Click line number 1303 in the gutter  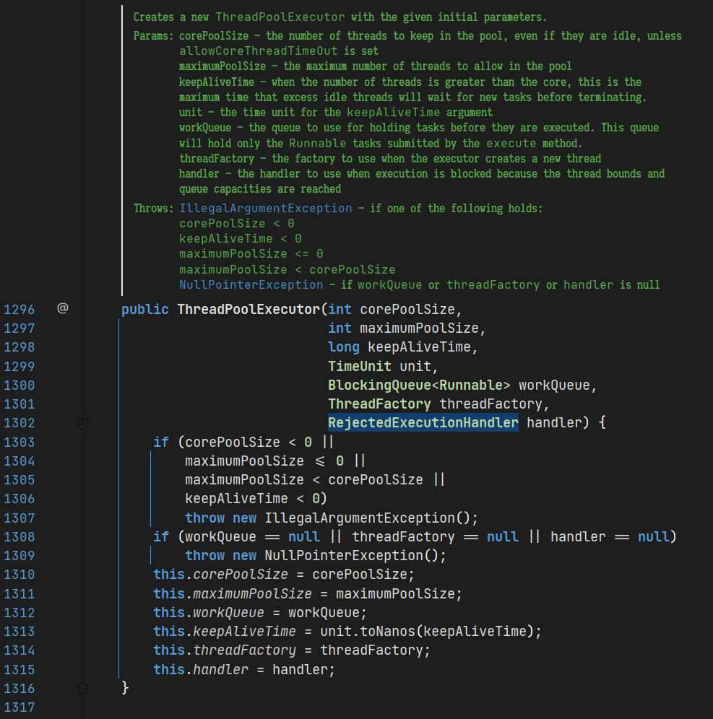pyautogui.click(x=20, y=442)
